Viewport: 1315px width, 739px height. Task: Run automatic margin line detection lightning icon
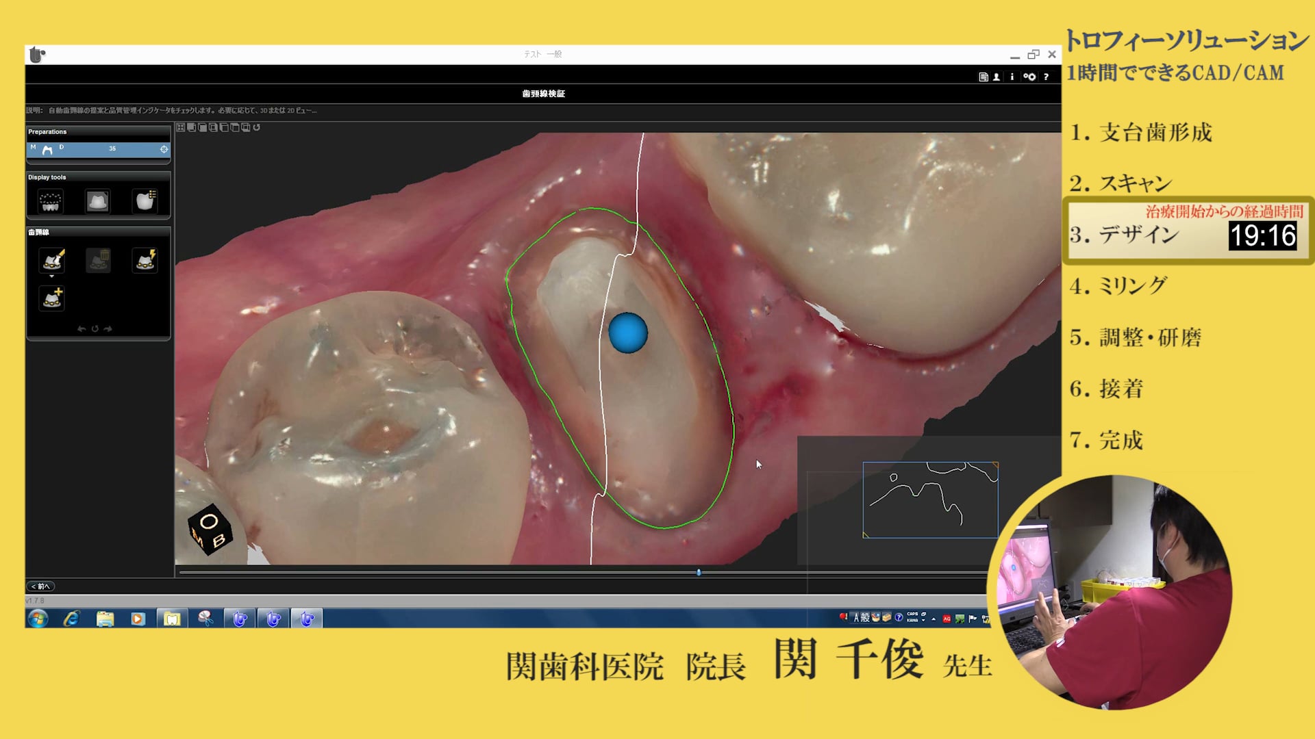pos(145,260)
